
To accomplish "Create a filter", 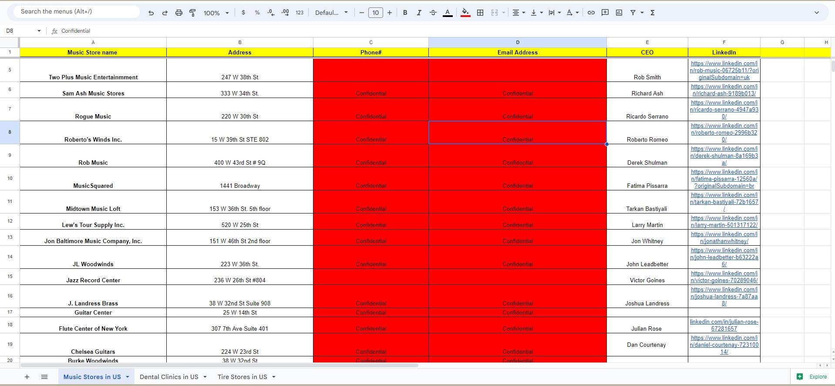I will (x=633, y=13).
